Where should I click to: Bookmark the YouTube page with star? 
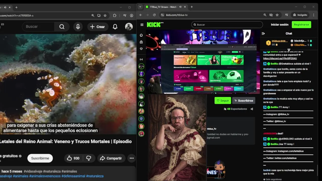[105, 16]
